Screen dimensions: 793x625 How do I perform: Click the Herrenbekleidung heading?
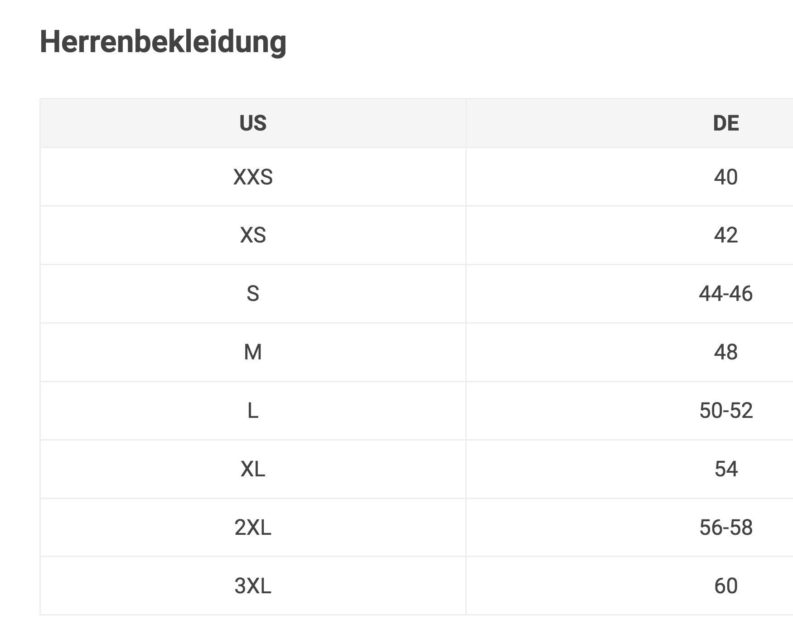pos(163,42)
